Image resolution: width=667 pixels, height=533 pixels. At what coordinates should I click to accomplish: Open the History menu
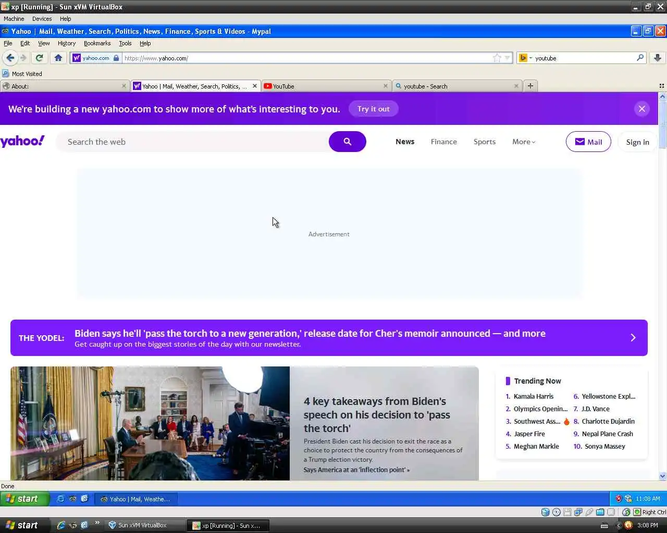click(67, 43)
